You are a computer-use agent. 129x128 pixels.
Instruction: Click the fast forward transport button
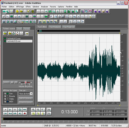tap(15, 113)
